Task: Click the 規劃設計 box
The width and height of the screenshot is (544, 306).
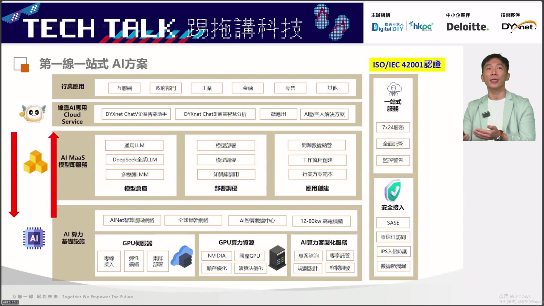Action: click(308, 268)
